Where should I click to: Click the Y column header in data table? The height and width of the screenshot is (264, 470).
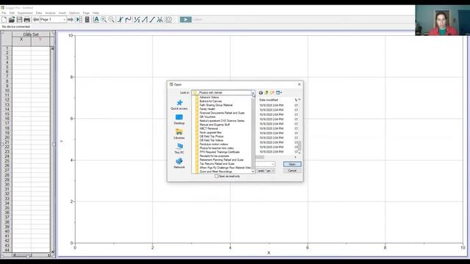[40, 40]
